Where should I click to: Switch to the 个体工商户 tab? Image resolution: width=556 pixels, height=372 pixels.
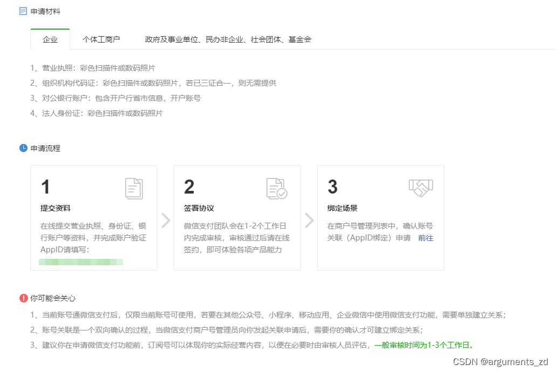click(x=101, y=39)
